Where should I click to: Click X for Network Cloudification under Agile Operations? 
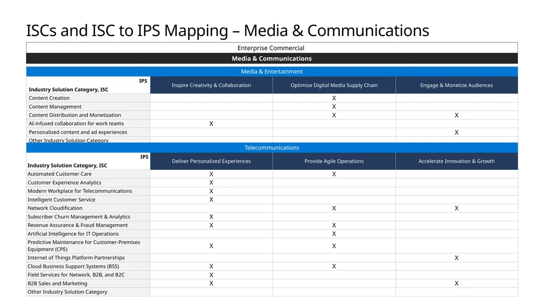pos(334,208)
